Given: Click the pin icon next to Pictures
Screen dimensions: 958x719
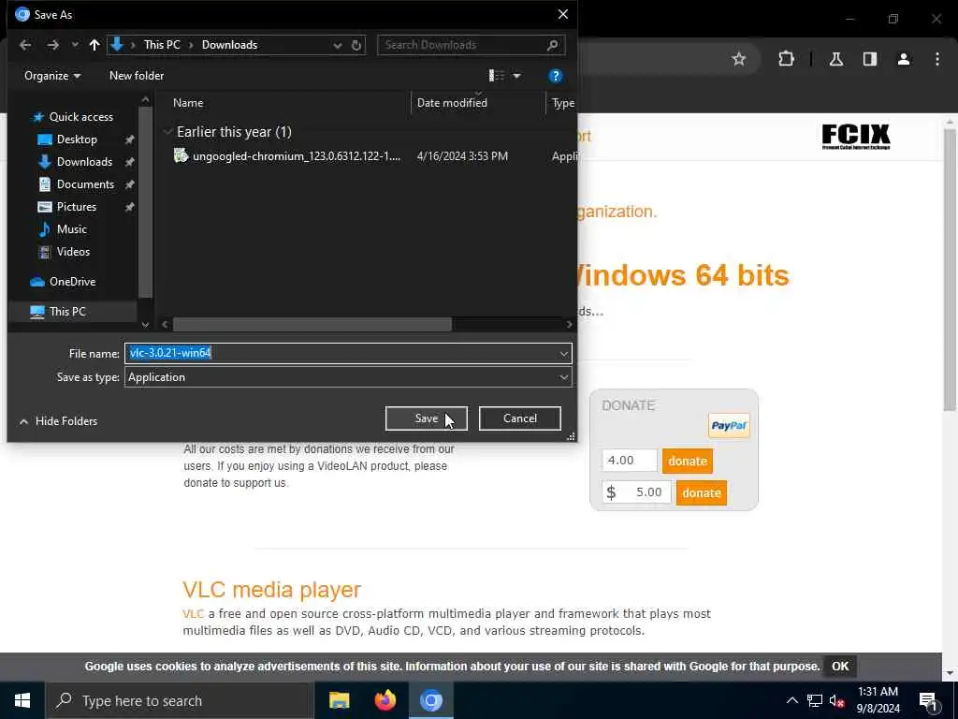Looking at the screenshot, I should point(129,207).
